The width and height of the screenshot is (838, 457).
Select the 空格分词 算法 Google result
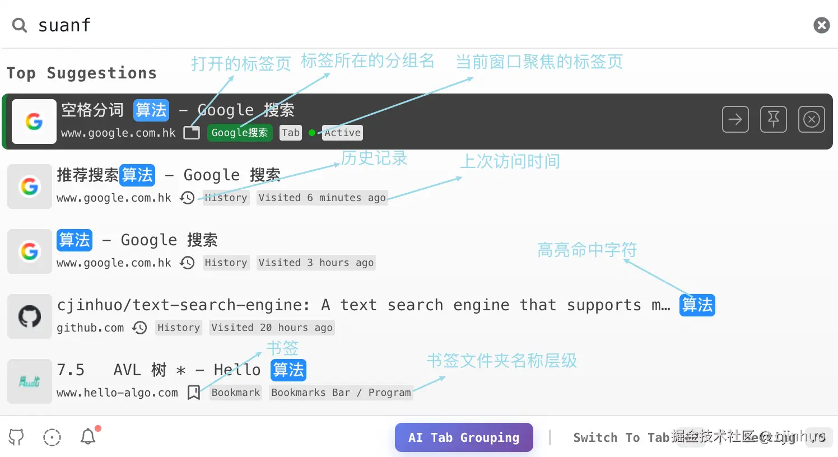pos(417,122)
